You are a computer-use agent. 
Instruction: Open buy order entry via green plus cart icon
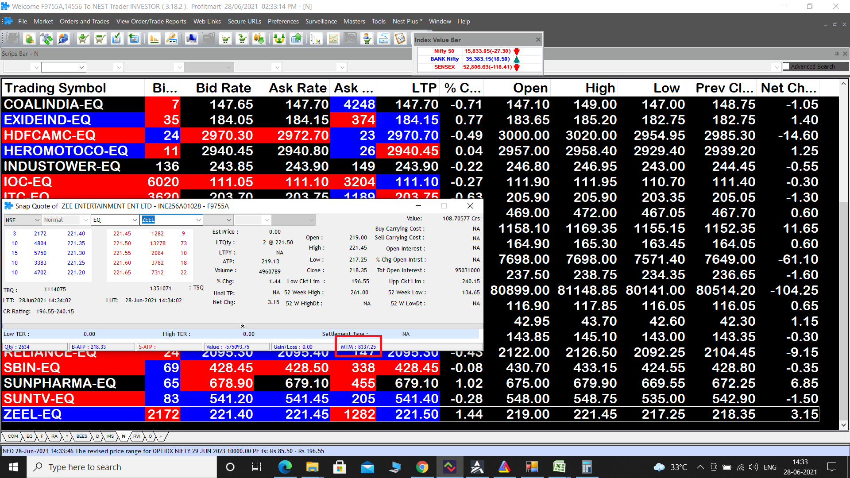[83, 39]
